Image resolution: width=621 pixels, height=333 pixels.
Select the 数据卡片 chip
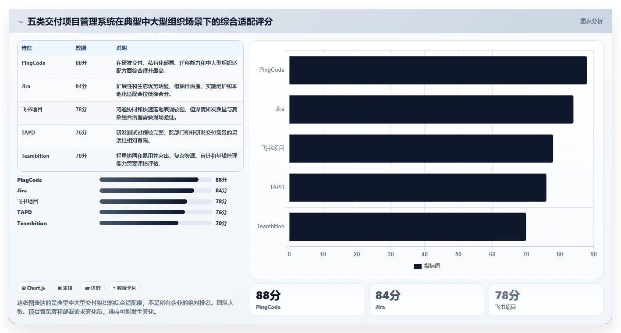(124, 288)
